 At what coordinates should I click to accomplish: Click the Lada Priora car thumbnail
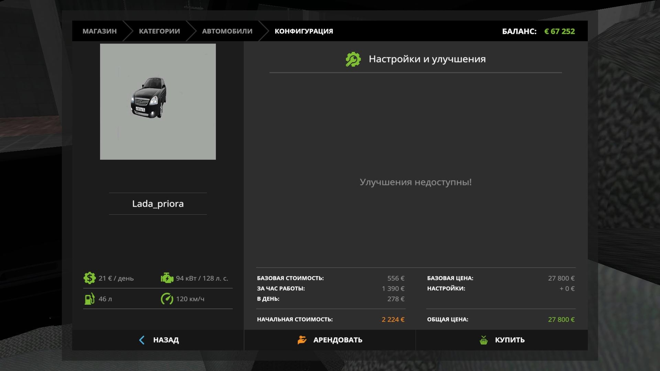(x=158, y=101)
